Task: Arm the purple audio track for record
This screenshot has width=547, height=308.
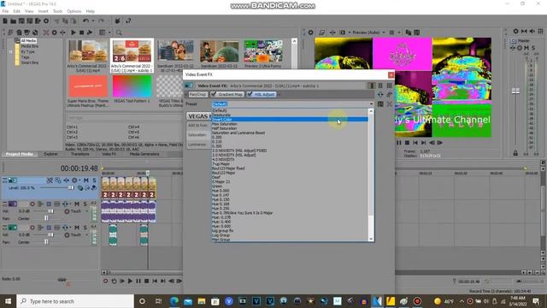Action: [32, 204]
